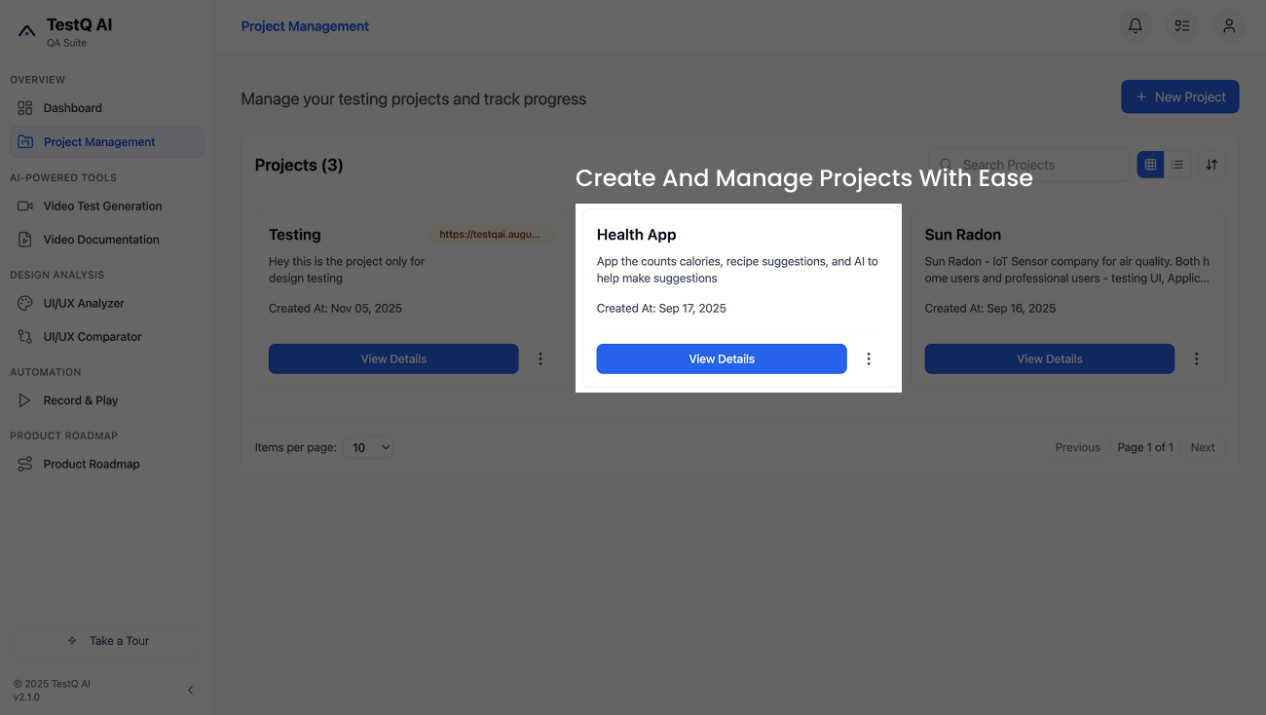
Task: Open the checklist icon in header
Action: coord(1182,26)
